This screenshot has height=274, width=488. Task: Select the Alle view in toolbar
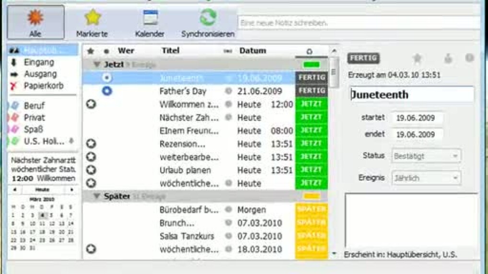pyautogui.click(x=35, y=22)
